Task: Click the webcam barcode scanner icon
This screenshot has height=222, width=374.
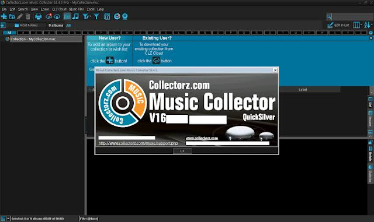Action: pyautogui.click(x=125, y=16)
